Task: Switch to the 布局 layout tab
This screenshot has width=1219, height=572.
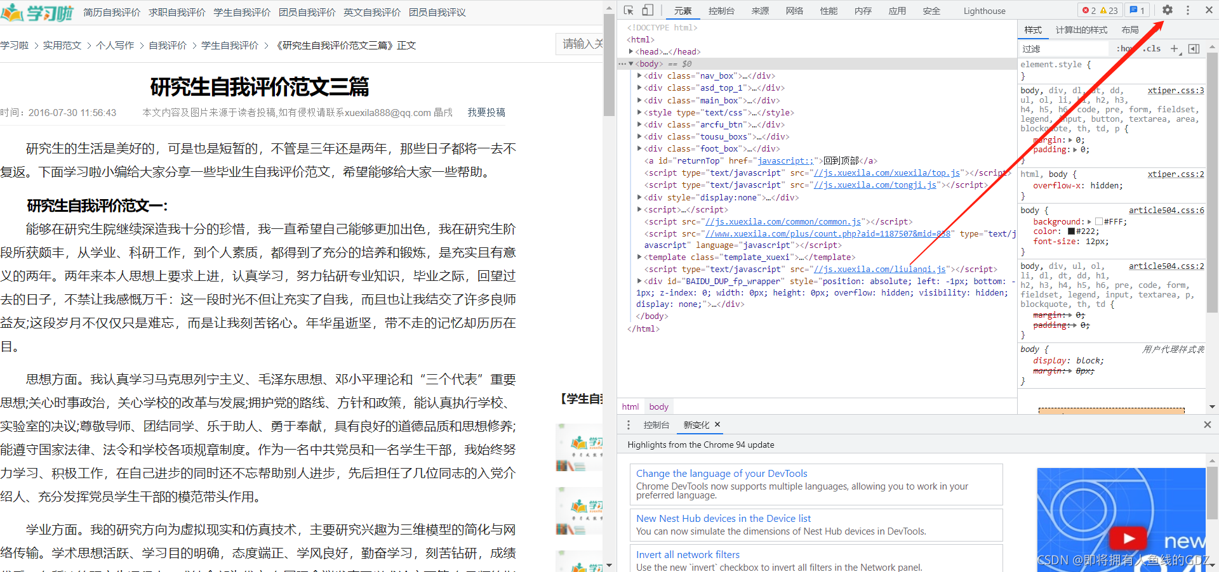Action: [x=1130, y=30]
